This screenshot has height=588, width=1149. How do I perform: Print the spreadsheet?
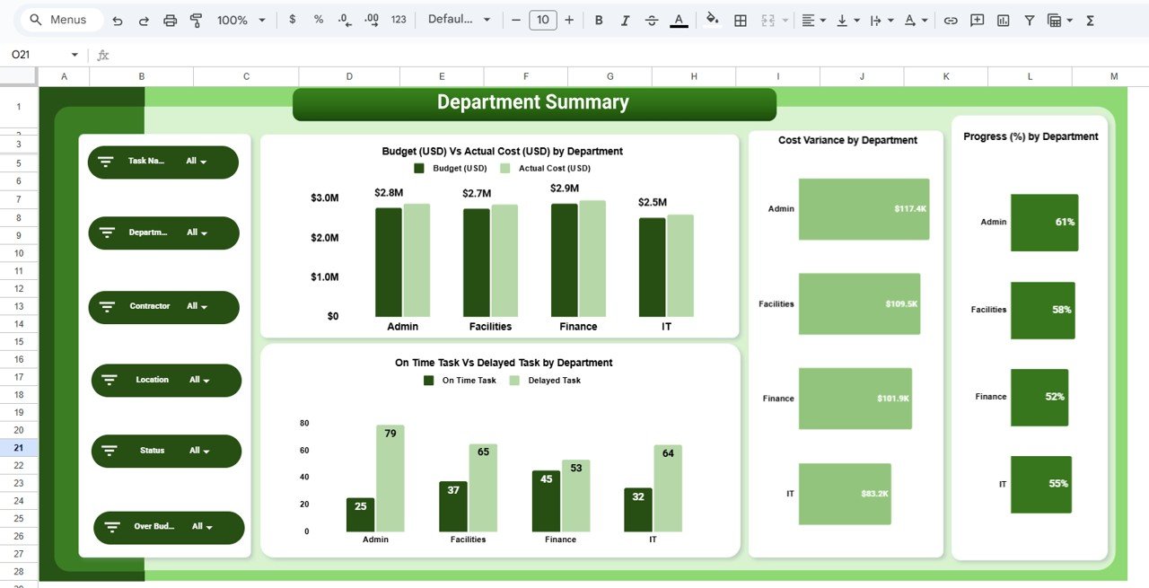(x=170, y=19)
